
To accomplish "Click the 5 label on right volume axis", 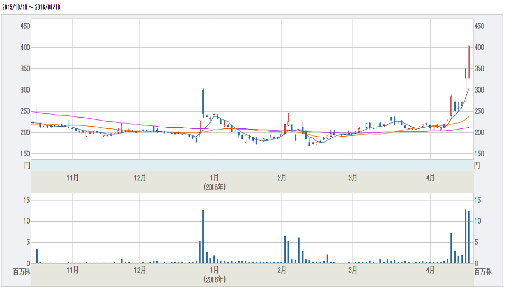I will pos(476,243).
